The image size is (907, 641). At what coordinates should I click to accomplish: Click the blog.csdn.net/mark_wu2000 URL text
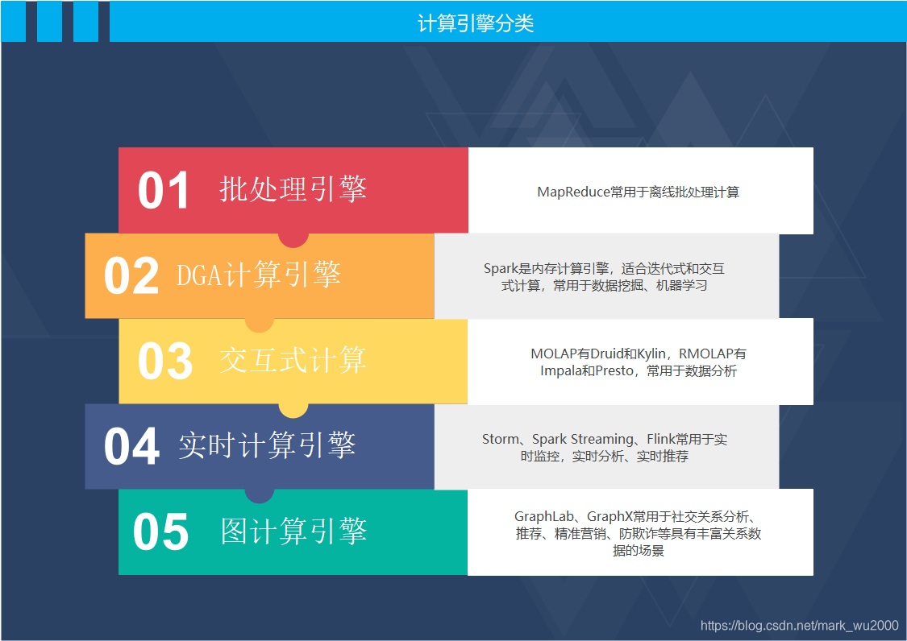click(x=800, y=626)
